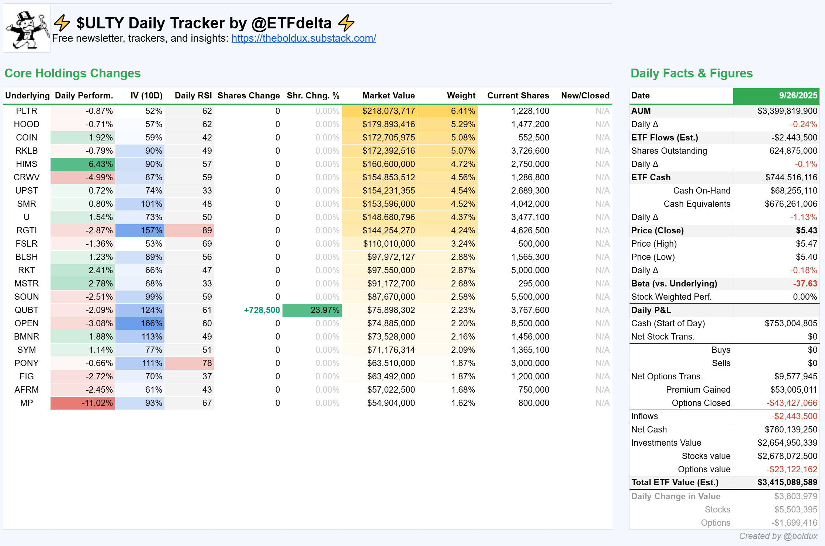Click the left lightning bolt icon
The height and width of the screenshot is (546, 825).
click(x=62, y=23)
